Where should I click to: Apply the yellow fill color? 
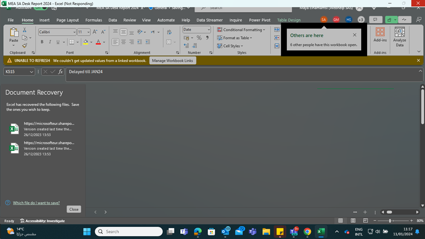coord(85,42)
